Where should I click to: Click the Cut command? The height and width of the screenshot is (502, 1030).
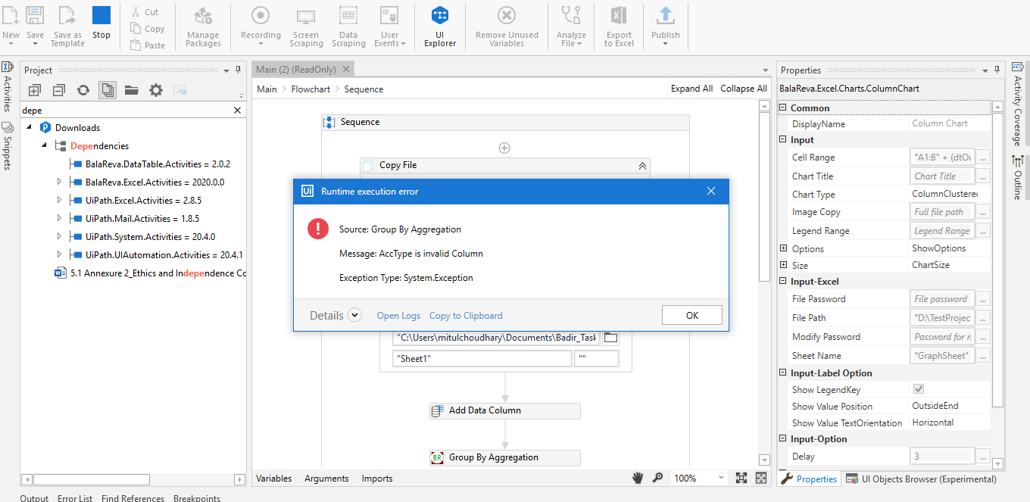coord(145,12)
